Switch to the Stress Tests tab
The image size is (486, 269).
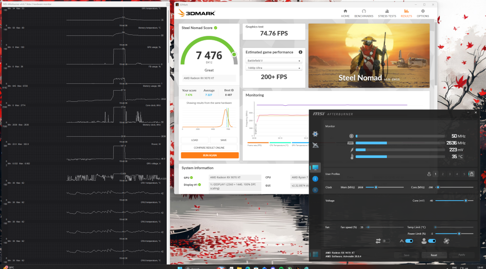tap(387, 13)
